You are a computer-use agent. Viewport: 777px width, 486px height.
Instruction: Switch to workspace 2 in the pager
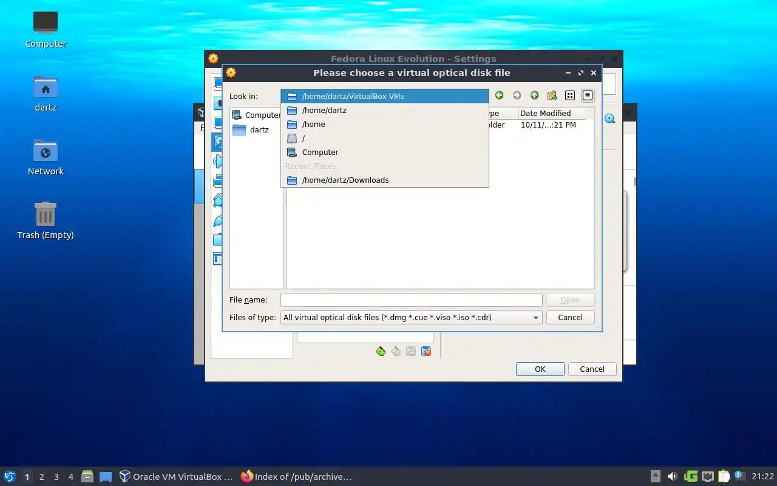[41, 477]
